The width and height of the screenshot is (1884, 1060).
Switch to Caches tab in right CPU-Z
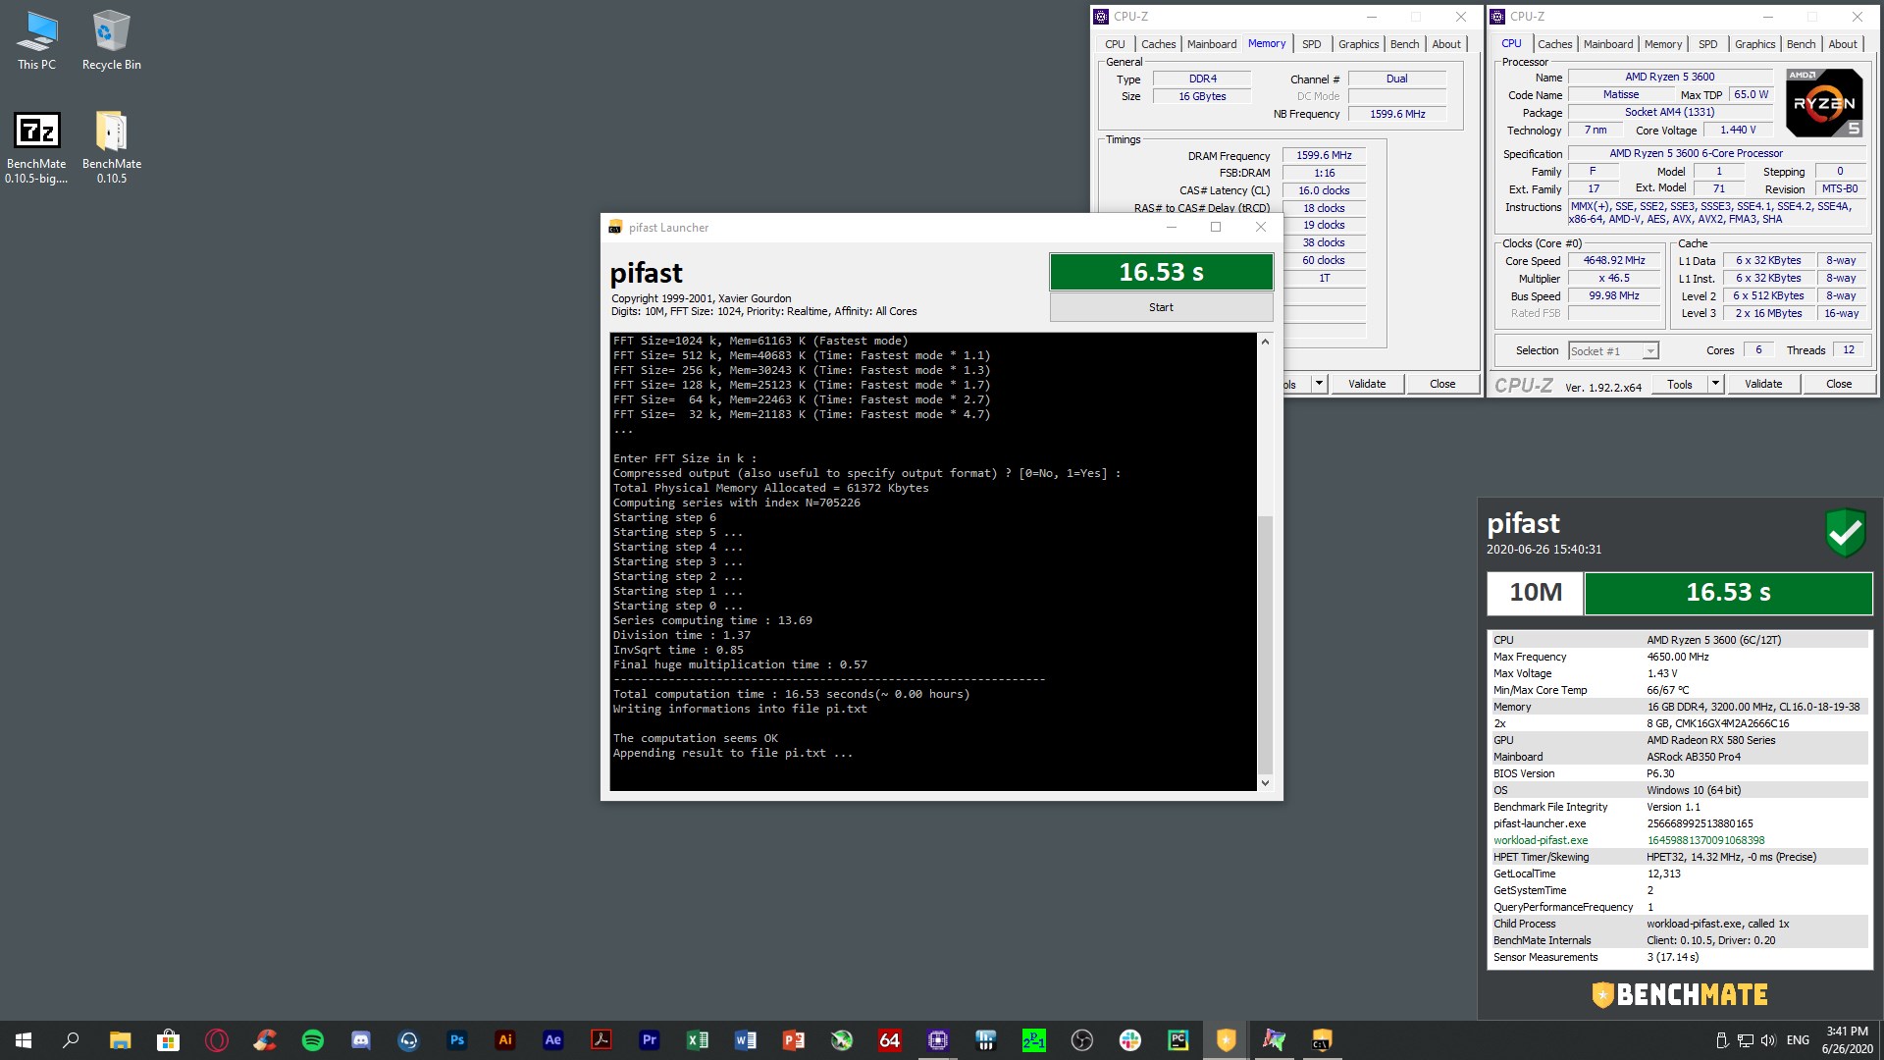pyautogui.click(x=1554, y=44)
